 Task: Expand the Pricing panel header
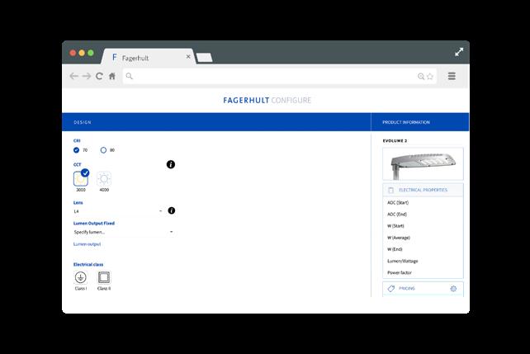pyautogui.click(x=423, y=289)
